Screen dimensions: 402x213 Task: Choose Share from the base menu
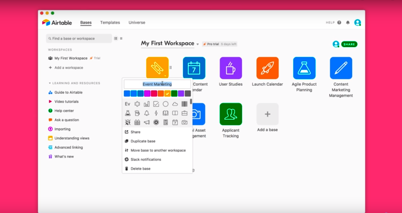(x=157, y=132)
